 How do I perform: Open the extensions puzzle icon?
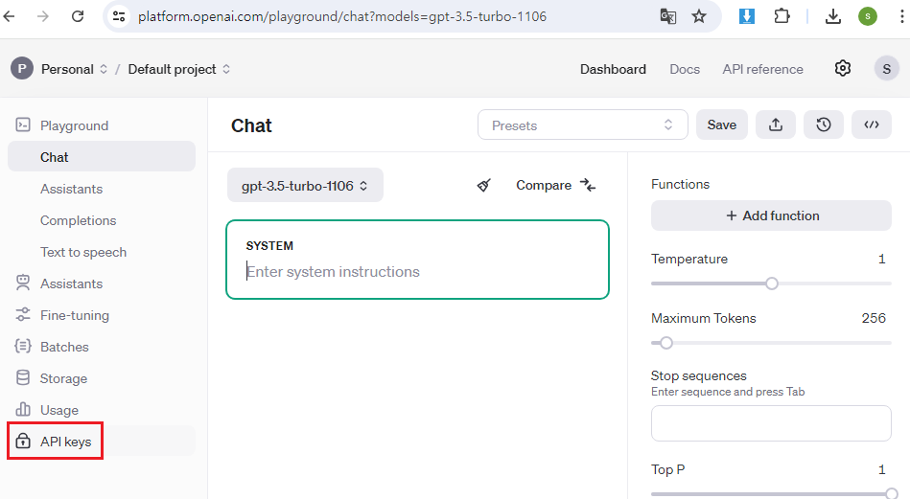point(782,16)
